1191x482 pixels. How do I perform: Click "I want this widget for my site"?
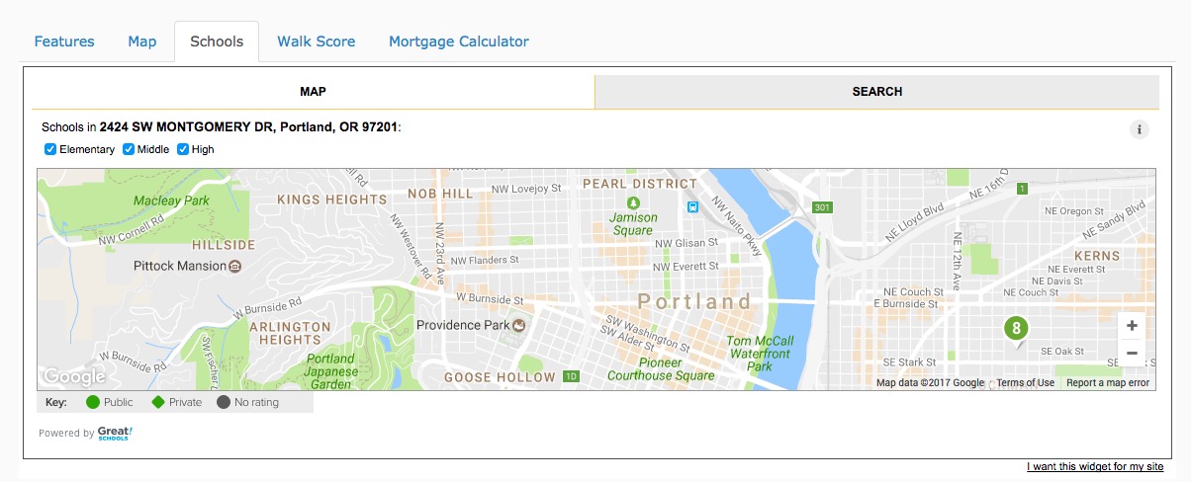[x=1094, y=467]
